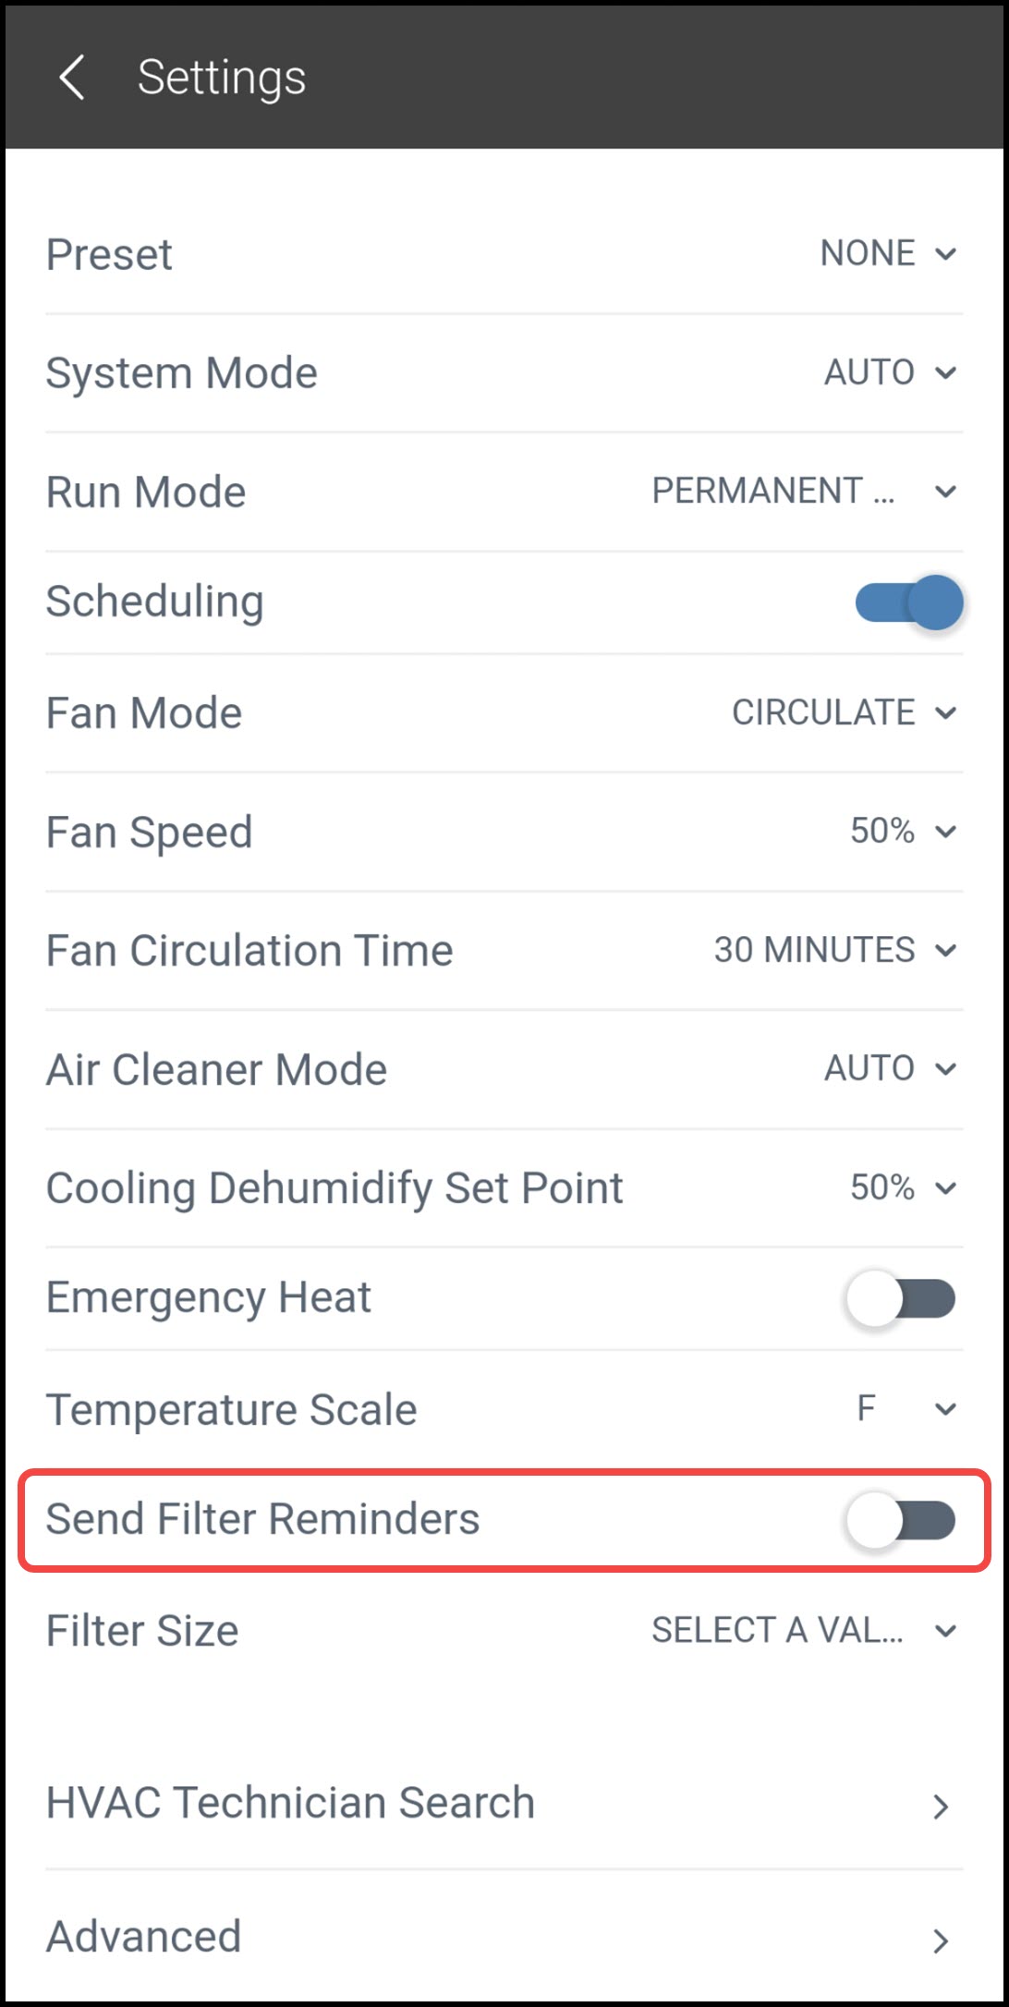This screenshot has width=1009, height=2007.
Task: Turn on Send Filter Reminders switch
Action: pos(900,1520)
